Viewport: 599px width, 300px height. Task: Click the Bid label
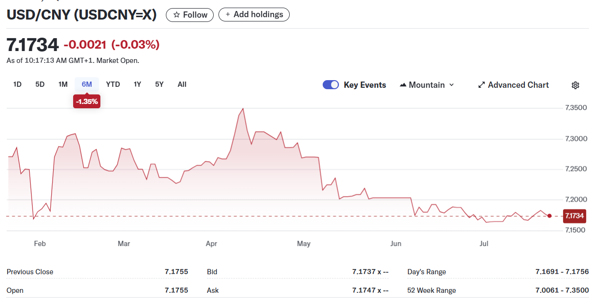click(212, 272)
